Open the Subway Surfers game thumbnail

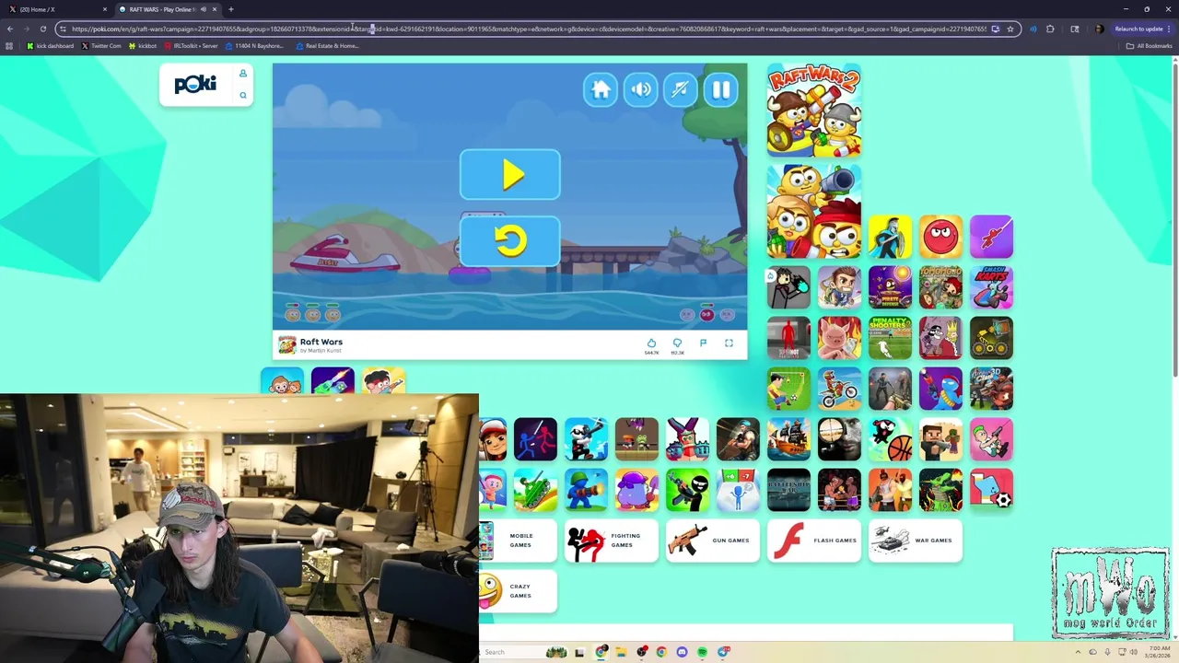coord(493,439)
